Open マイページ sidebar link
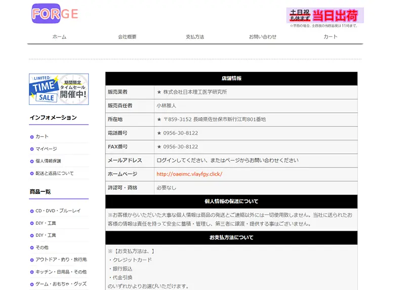The image size is (405, 290). tap(46, 149)
